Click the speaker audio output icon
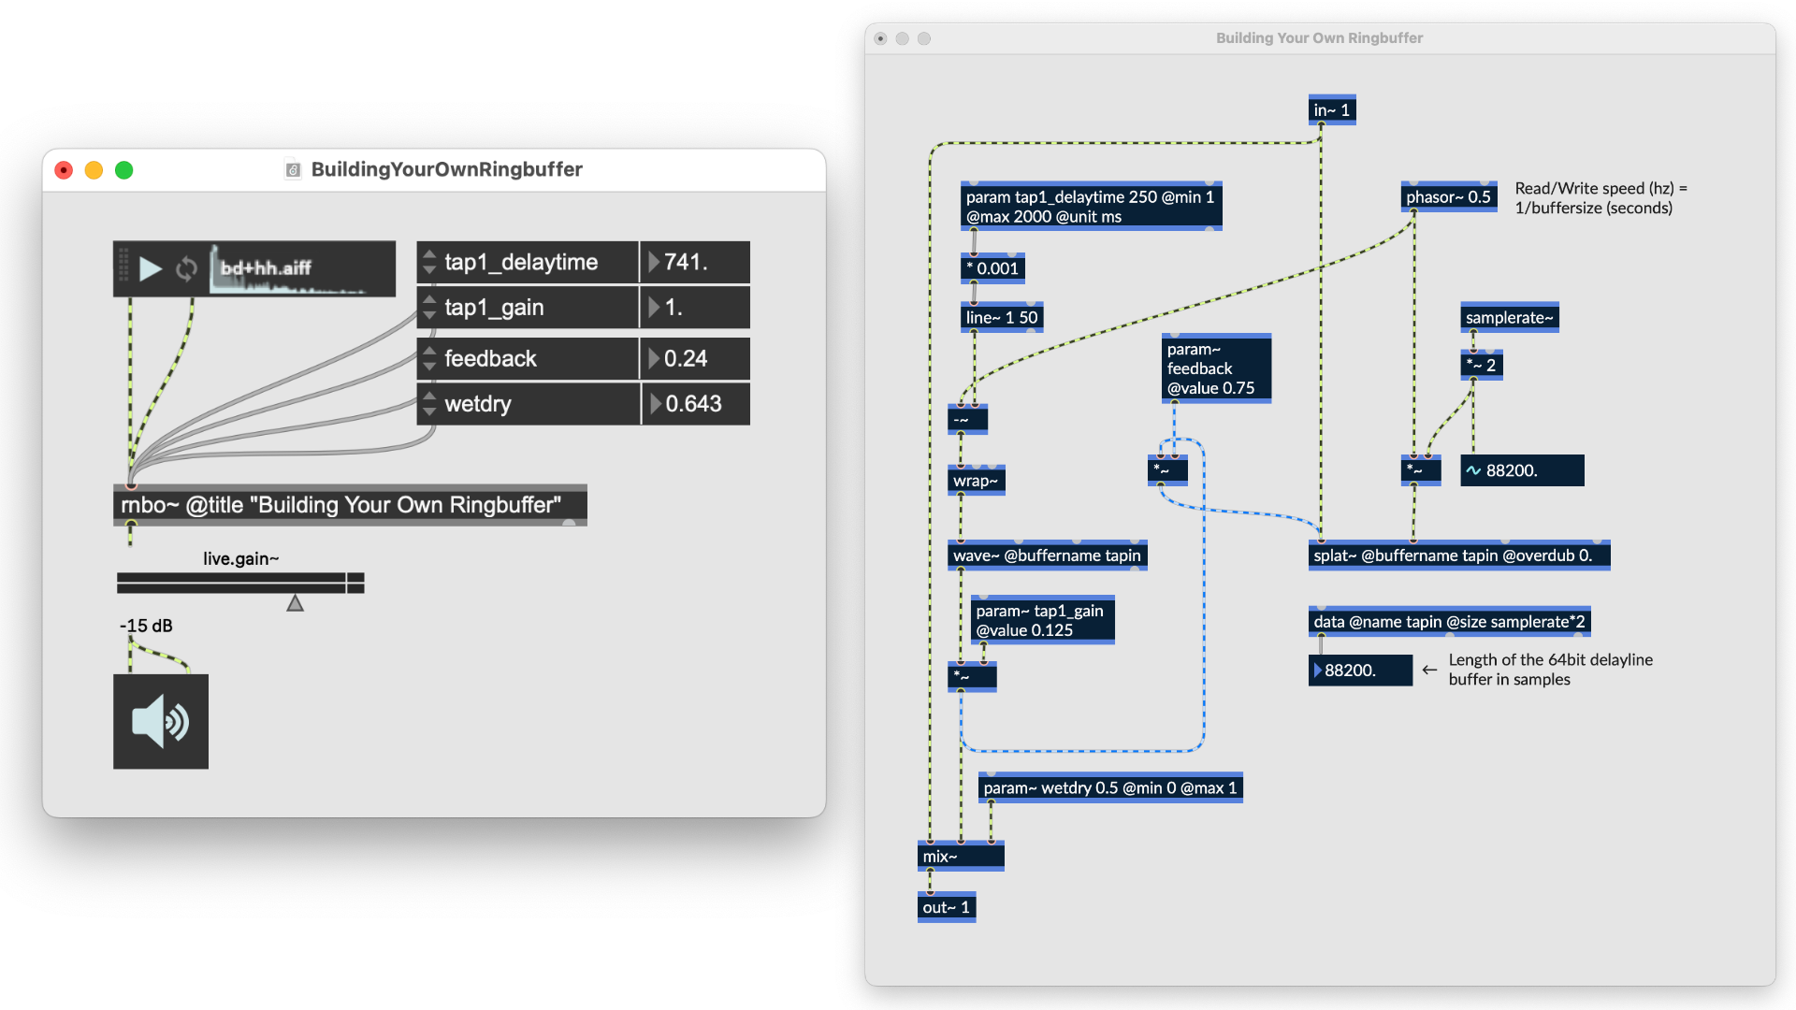This screenshot has height=1010, width=1796. click(x=161, y=721)
